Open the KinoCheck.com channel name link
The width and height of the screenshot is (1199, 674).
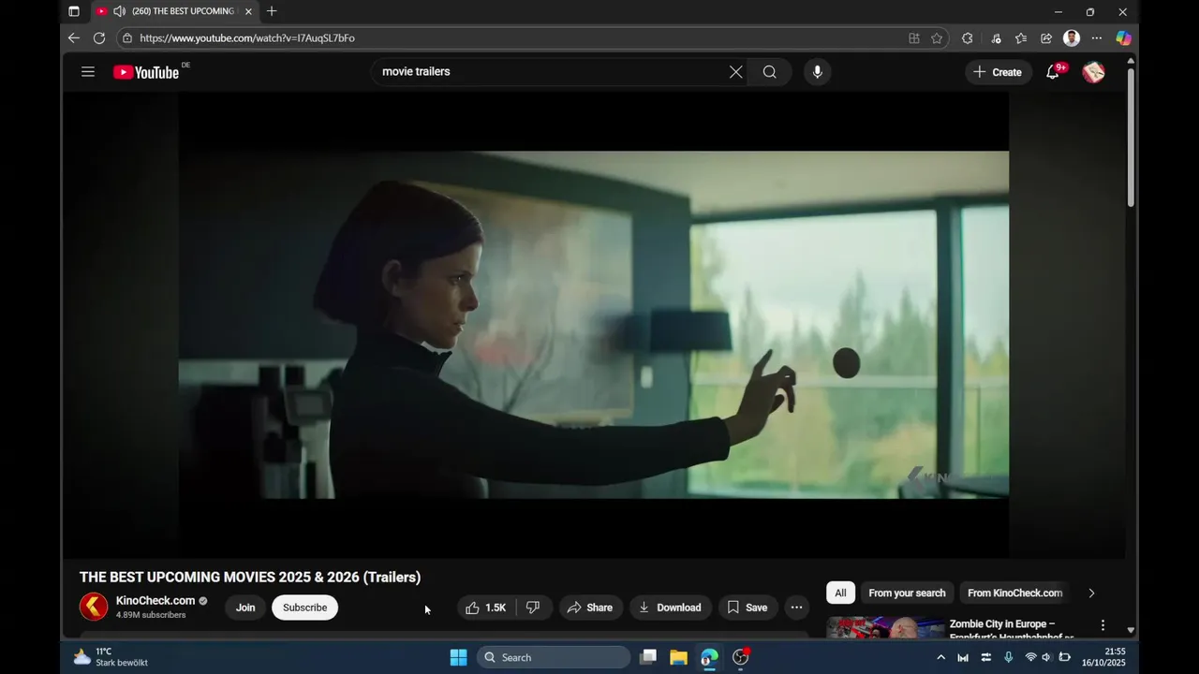(155, 601)
